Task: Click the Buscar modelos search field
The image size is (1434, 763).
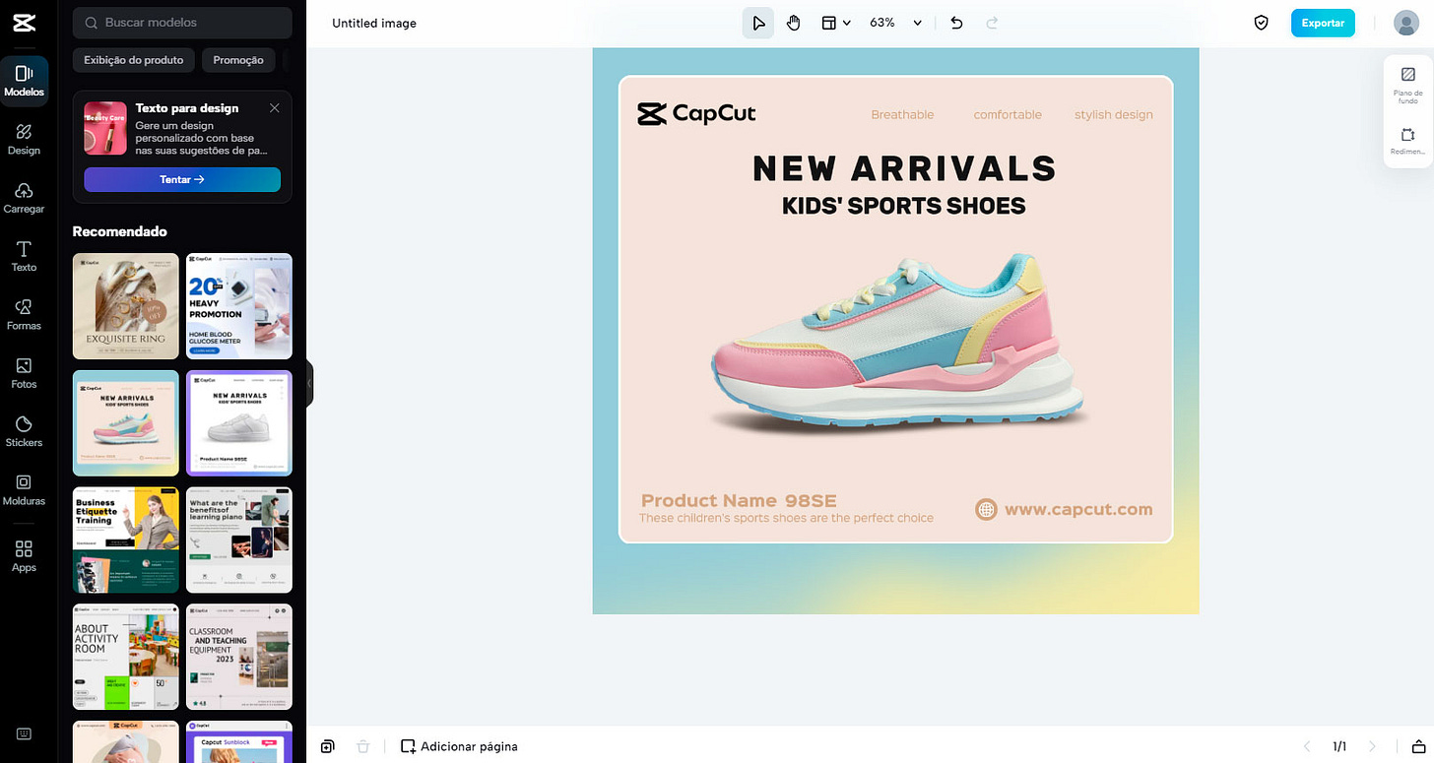Action: [182, 22]
